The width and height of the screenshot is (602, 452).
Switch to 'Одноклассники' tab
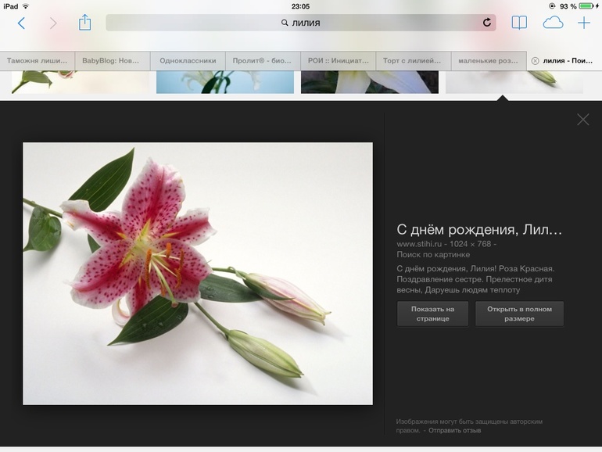point(188,61)
